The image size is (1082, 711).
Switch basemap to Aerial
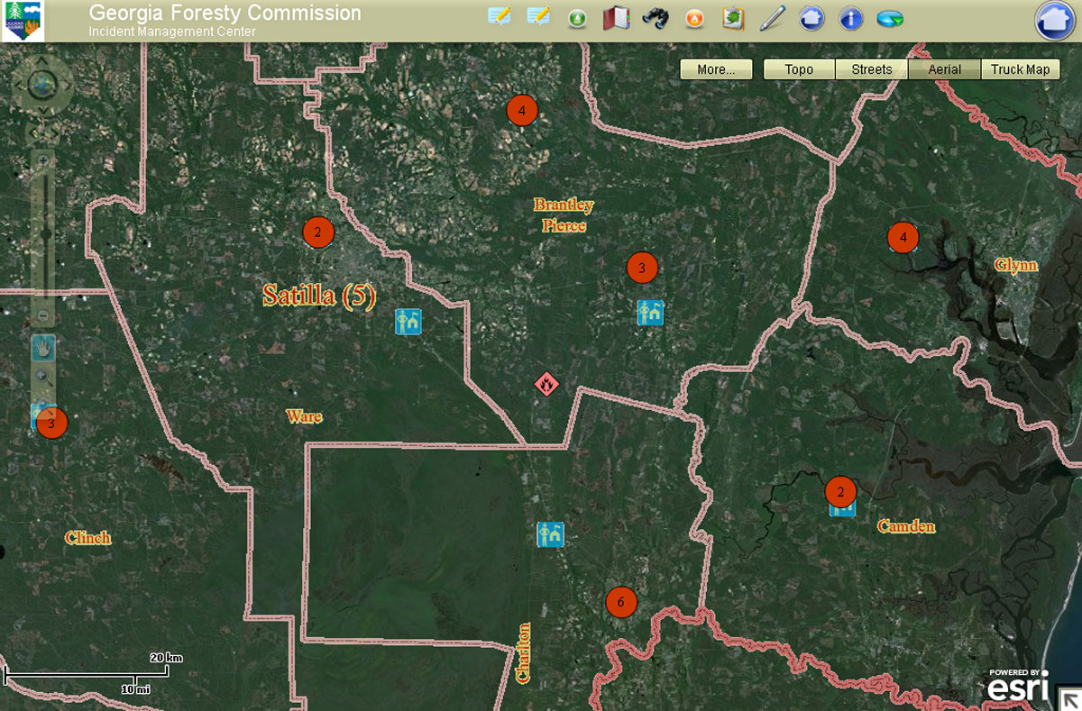point(944,69)
